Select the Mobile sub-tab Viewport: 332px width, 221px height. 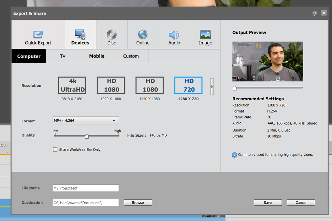[97, 56]
